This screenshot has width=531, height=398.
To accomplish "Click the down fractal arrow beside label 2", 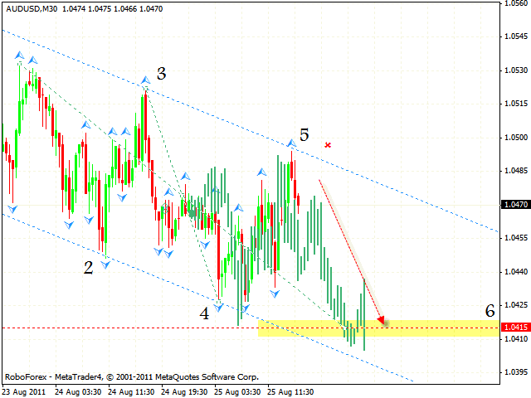I will coord(105,265).
